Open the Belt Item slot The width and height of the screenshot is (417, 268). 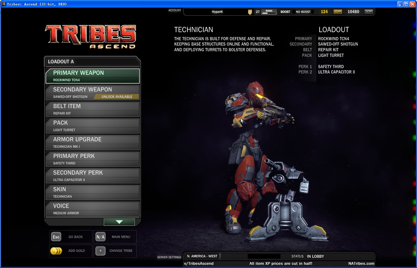click(x=93, y=109)
